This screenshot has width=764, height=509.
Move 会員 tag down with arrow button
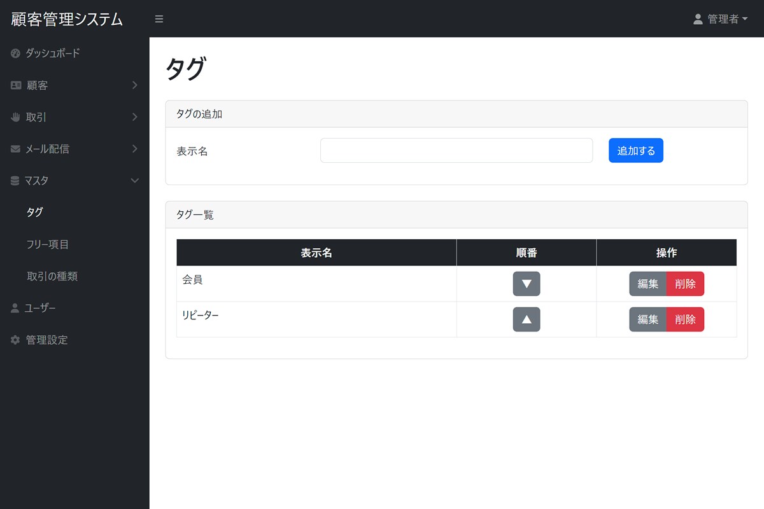(x=527, y=284)
